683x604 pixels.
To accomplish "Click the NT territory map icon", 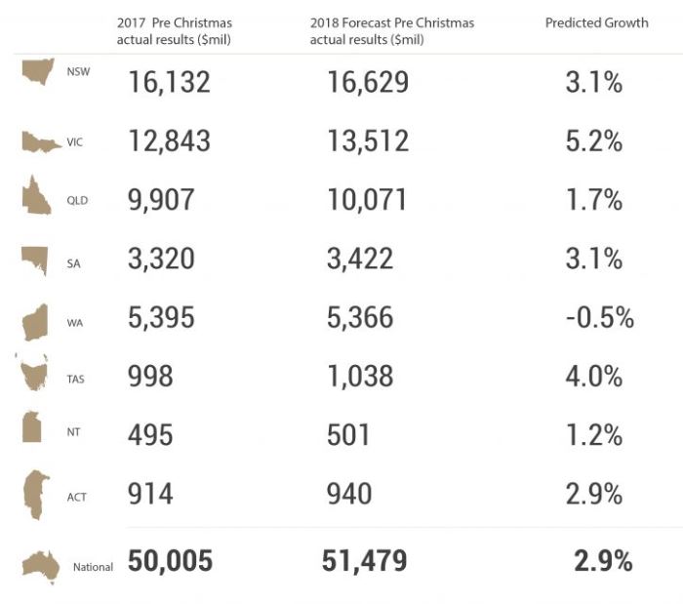I will click(32, 426).
